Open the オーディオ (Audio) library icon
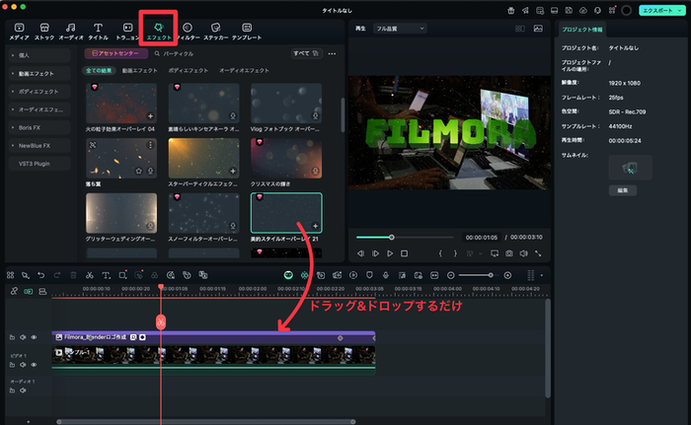The width and height of the screenshot is (691, 425). (x=71, y=30)
